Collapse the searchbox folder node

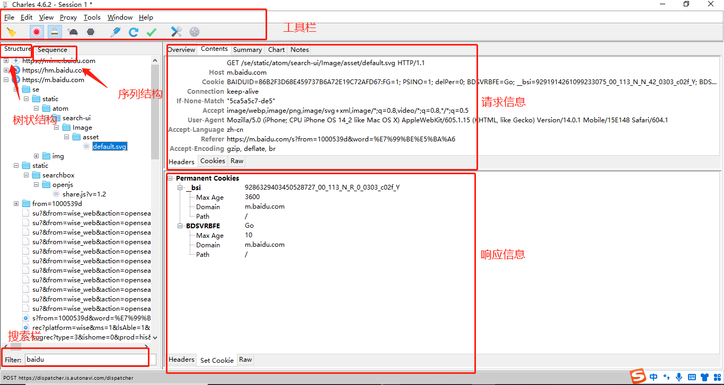click(27, 175)
